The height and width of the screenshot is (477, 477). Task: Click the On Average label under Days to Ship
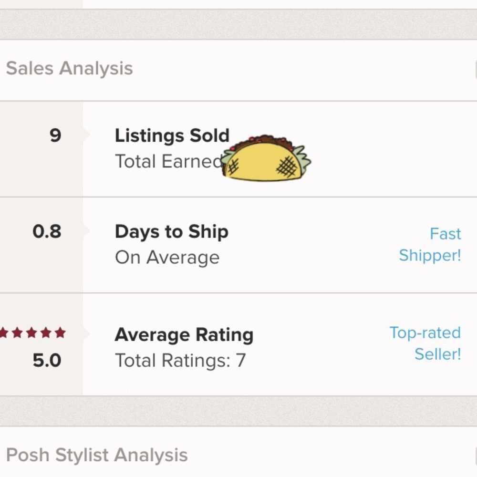click(167, 257)
